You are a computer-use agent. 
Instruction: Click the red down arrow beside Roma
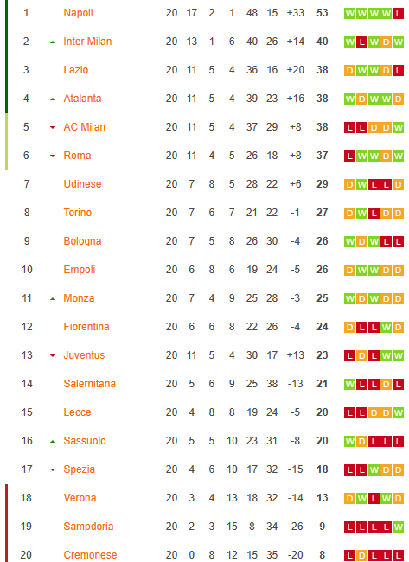pyautogui.click(x=53, y=156)
